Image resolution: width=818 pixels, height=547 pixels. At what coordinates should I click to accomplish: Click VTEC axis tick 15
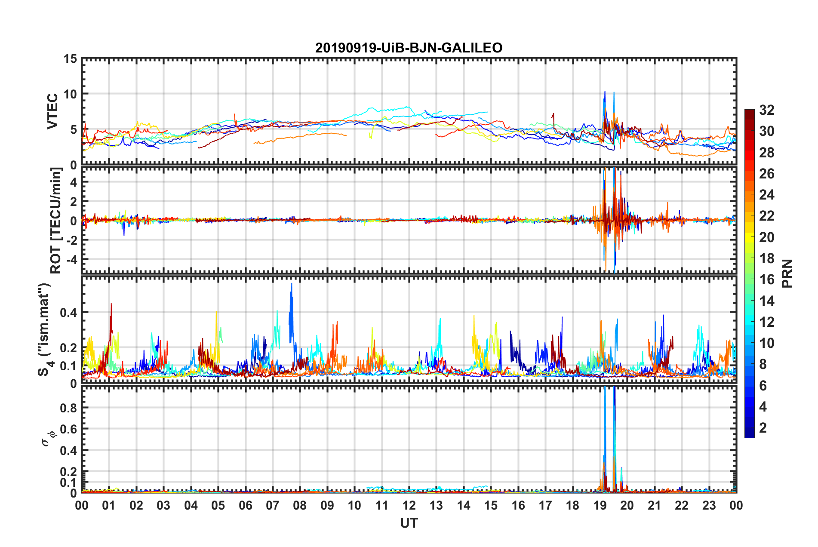70,58
